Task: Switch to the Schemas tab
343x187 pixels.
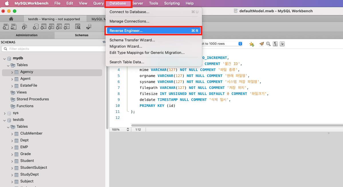Action: click(82, 35)
